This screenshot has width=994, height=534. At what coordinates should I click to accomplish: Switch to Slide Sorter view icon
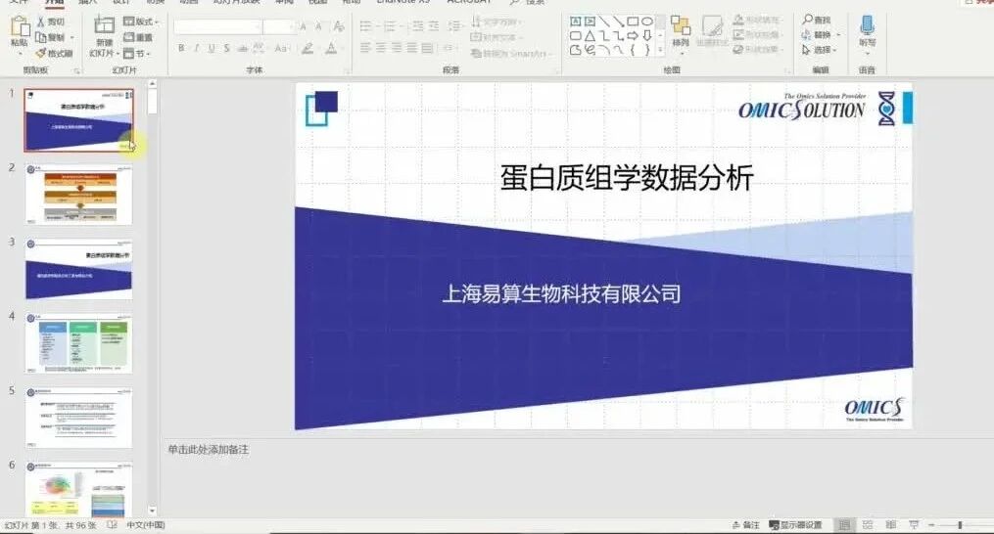tap(868, 525)
